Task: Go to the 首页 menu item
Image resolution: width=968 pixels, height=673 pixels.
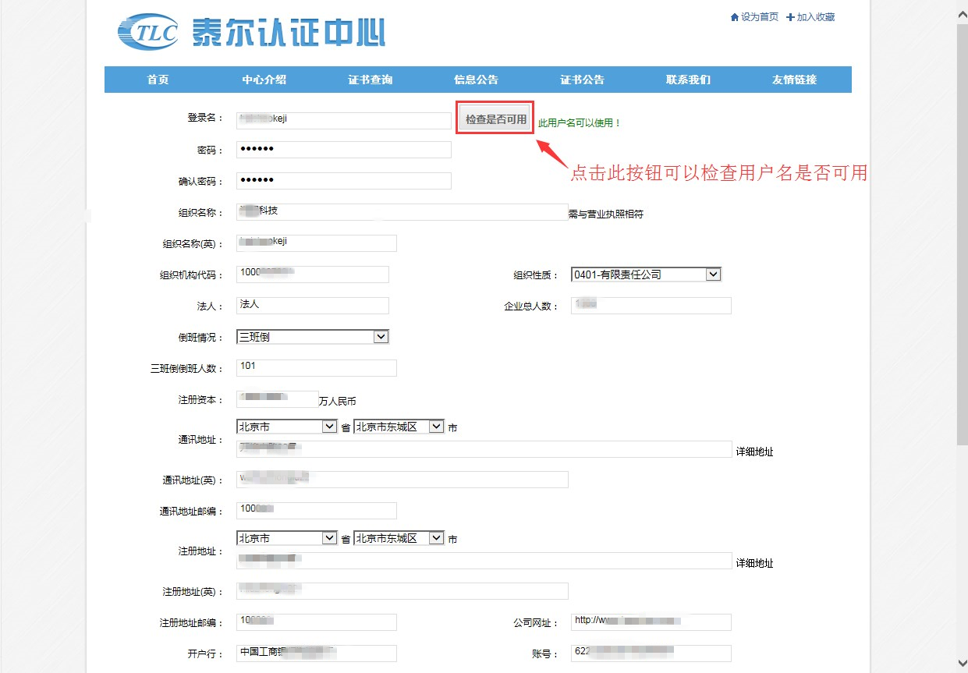Action: pyautogui.click(x=158, y=80)
